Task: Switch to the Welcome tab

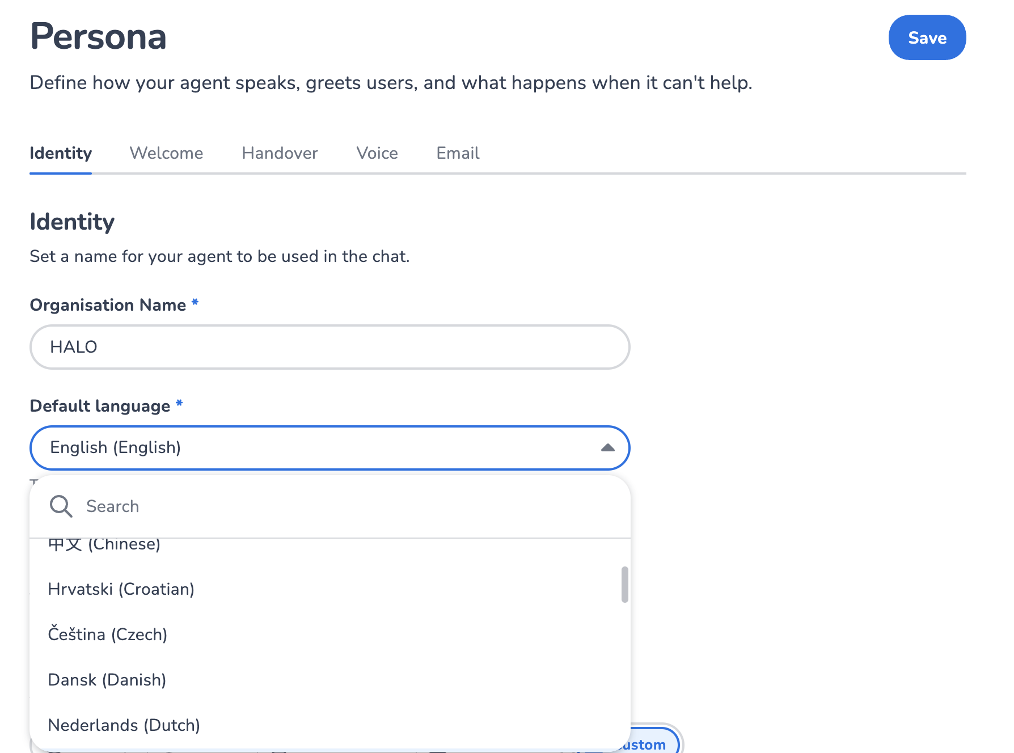Action: tap(166, 153)
